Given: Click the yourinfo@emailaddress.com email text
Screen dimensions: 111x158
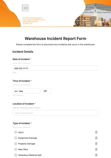Looking at the screenshot, I should (x=34, y=20).
